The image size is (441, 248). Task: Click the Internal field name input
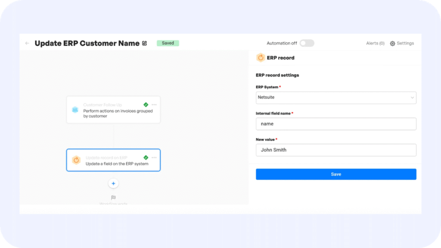click(336, 124)
